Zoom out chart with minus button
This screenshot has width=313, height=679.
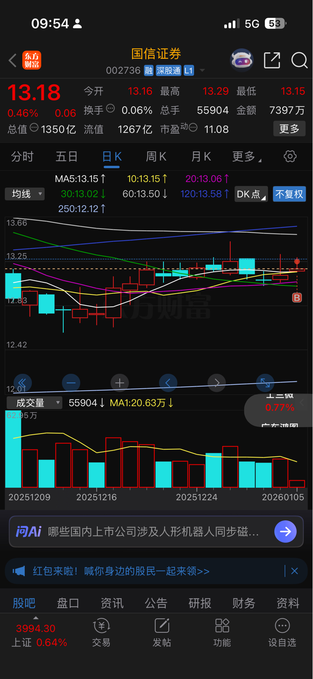click(x=71, y=383)
